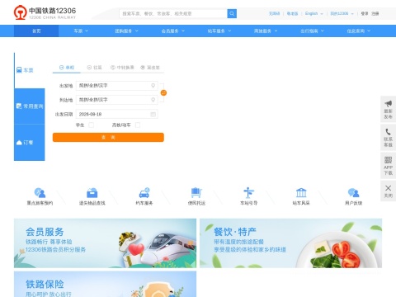396x297 pixels.
Task: Click the orange 查询 search button
Action: pos(108,138)
